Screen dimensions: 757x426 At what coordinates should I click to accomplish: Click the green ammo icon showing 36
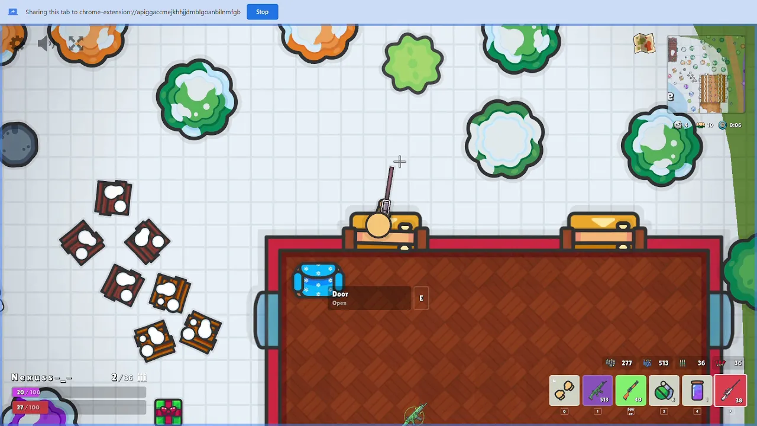tap(682, 363)
